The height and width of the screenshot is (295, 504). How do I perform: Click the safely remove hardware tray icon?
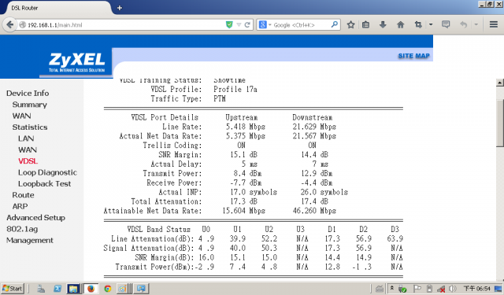(402, 289)
